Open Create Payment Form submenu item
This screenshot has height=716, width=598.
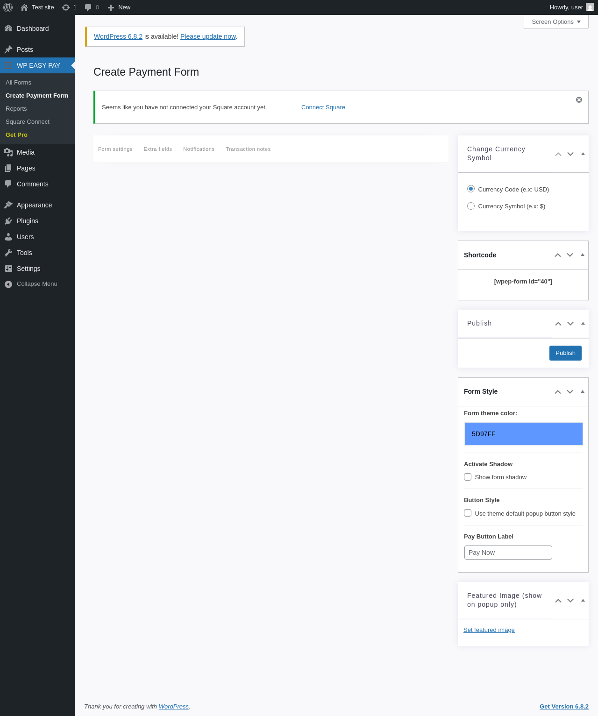[x=37, y=95]
